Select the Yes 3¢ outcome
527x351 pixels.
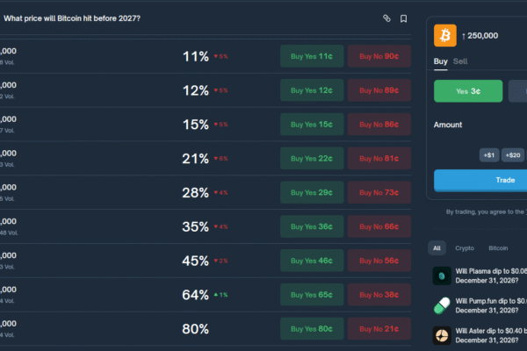(468, 91)
